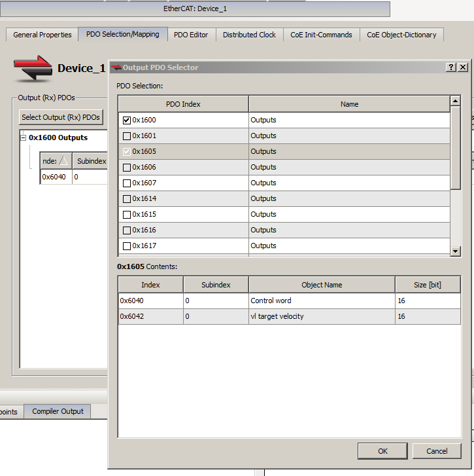Click the PDO list vertical scrollbar thumb
The height and width of the screenshot is (476, 474).
click(x=455, y=147)
